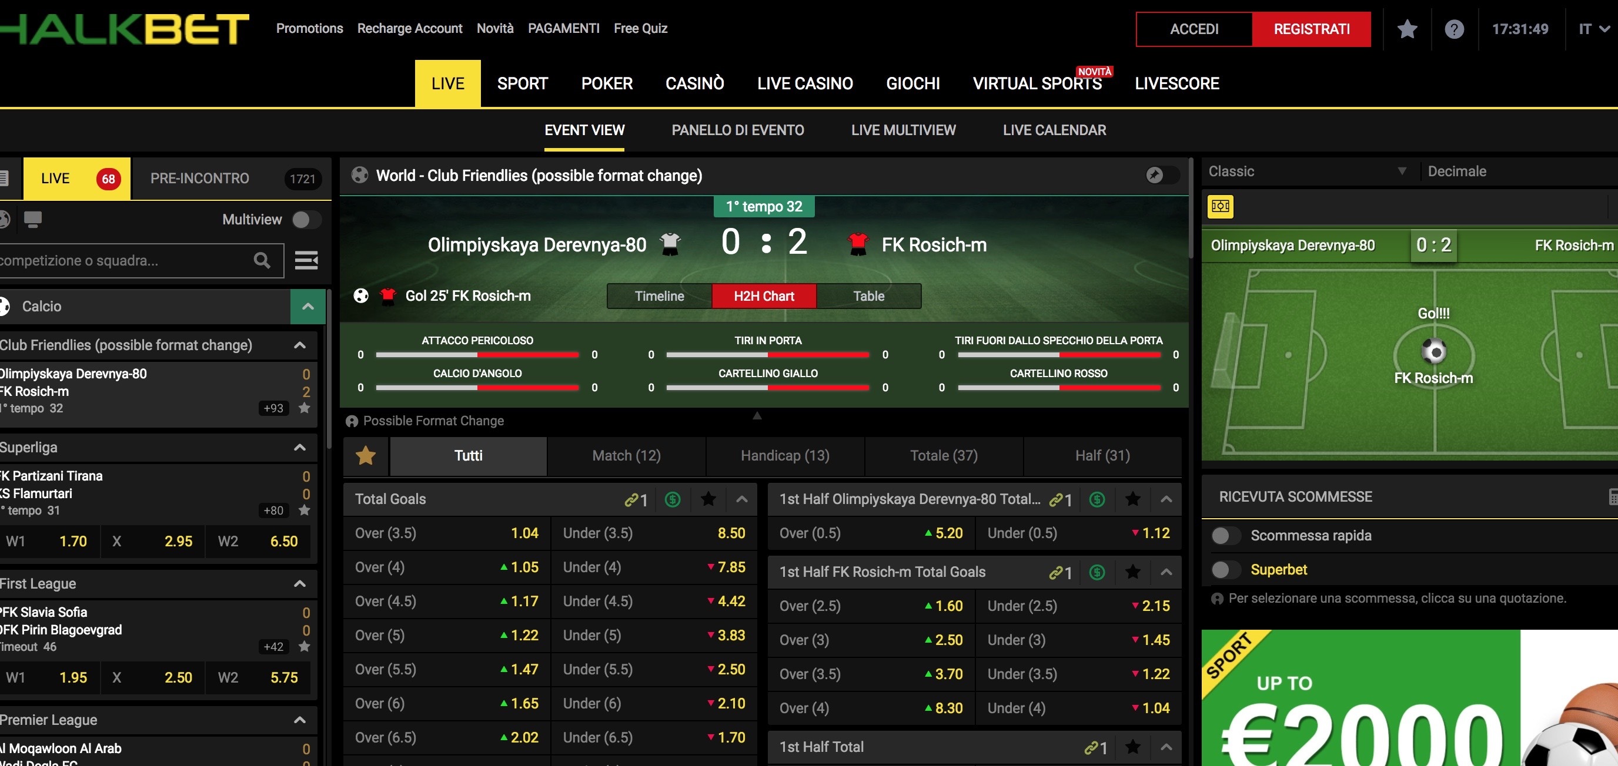Viewport: 1618px width, 766px height.
Task: Open the LIVE CASINO section
Action: click(805, 83)
